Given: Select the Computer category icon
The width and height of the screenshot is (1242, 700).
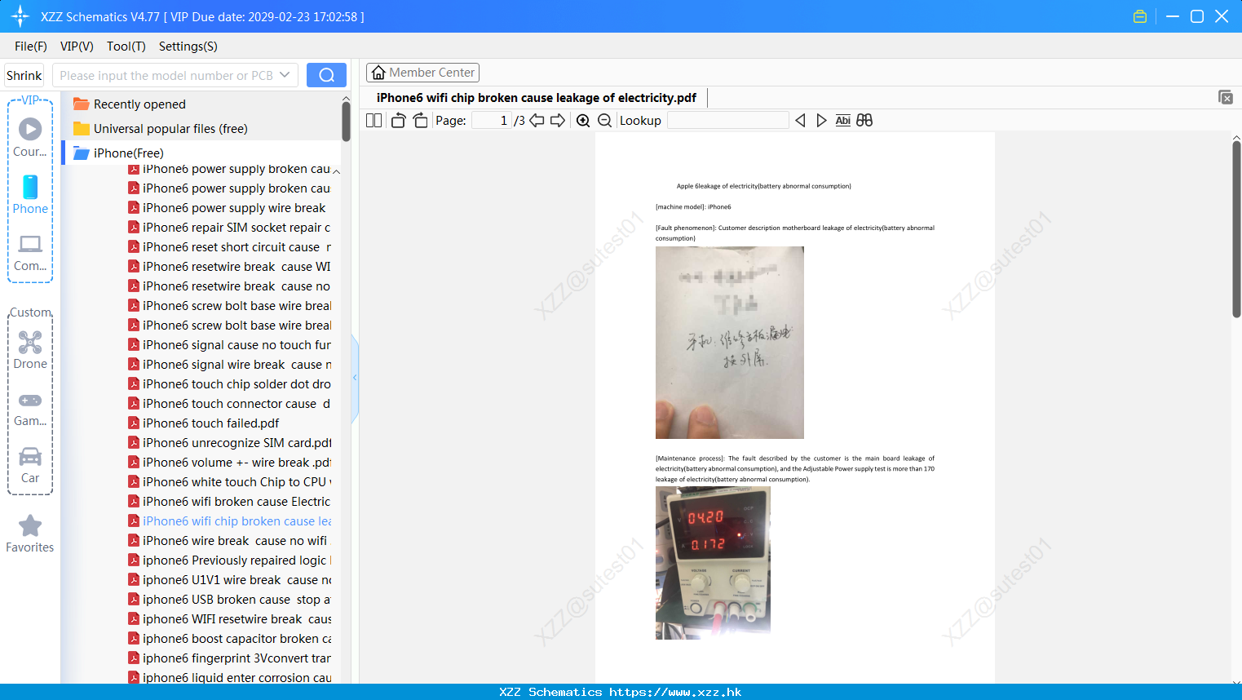Looking at the screenshot, I should (30, 252).
